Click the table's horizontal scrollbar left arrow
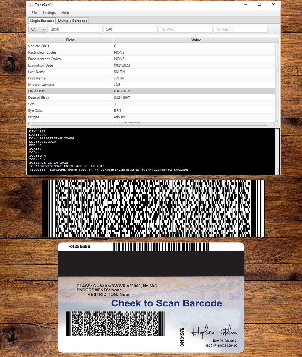302x357 pixels. point(29,124)
